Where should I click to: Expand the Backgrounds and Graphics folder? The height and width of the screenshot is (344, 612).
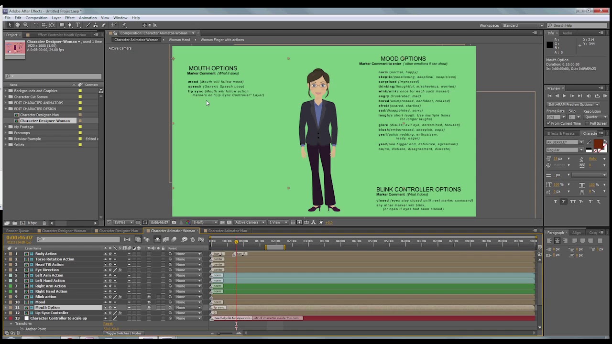click(x=11, y=91)
